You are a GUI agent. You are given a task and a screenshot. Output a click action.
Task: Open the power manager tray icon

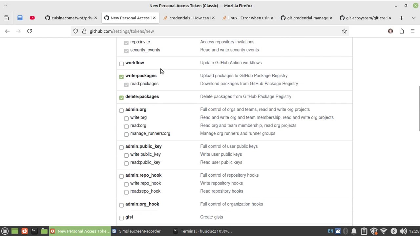click(394, 231)
